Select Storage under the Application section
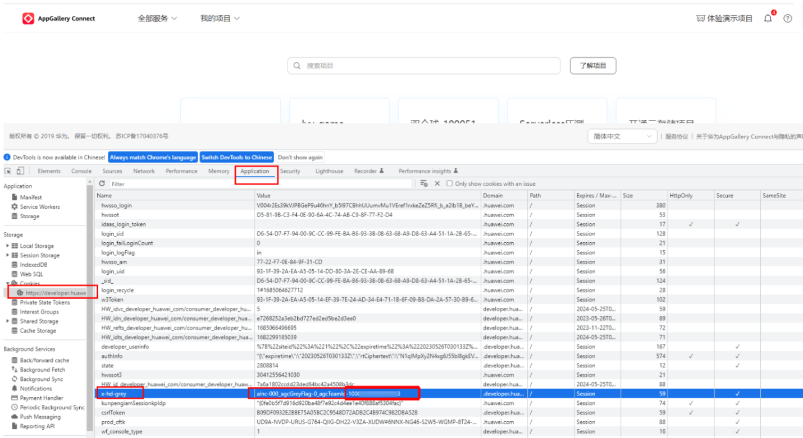803x438 pixels. (x=25, y=216)
